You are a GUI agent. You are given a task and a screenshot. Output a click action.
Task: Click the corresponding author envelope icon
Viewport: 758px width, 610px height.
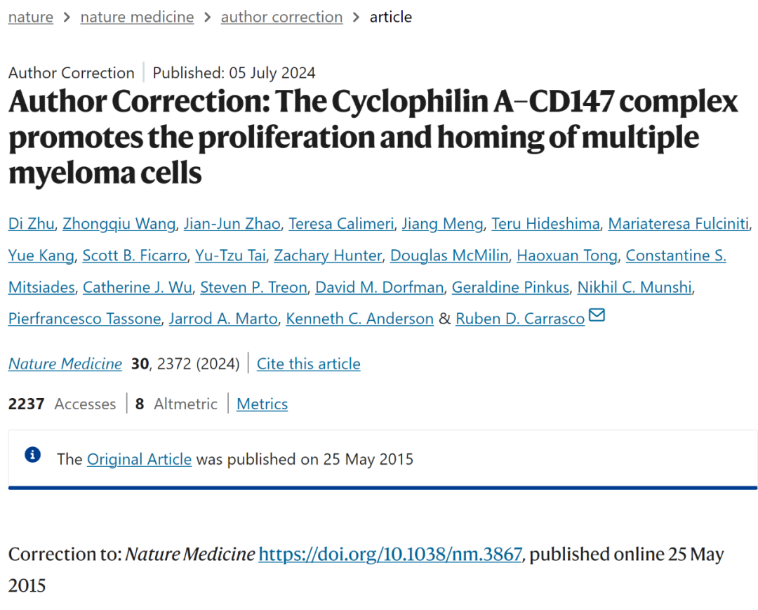(597, 316)
